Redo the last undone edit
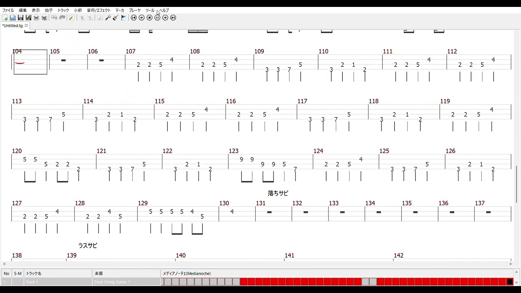This screenshot has height=293, width=521. pos(62,17)
